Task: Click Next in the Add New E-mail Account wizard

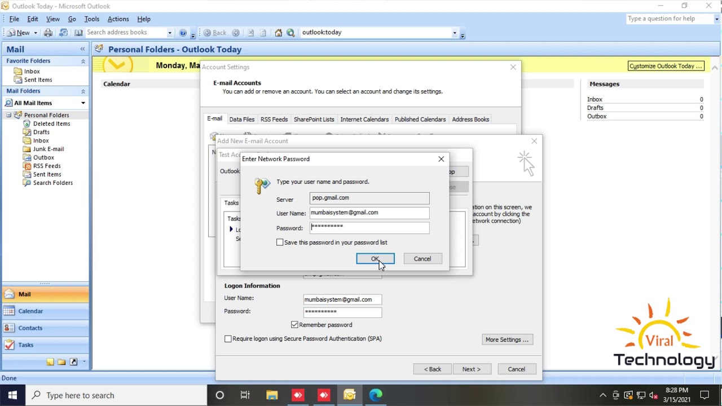Action: (x=472, y=369)
